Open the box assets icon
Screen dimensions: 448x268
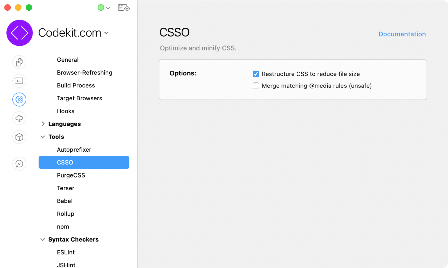click(x=19, y=137)
